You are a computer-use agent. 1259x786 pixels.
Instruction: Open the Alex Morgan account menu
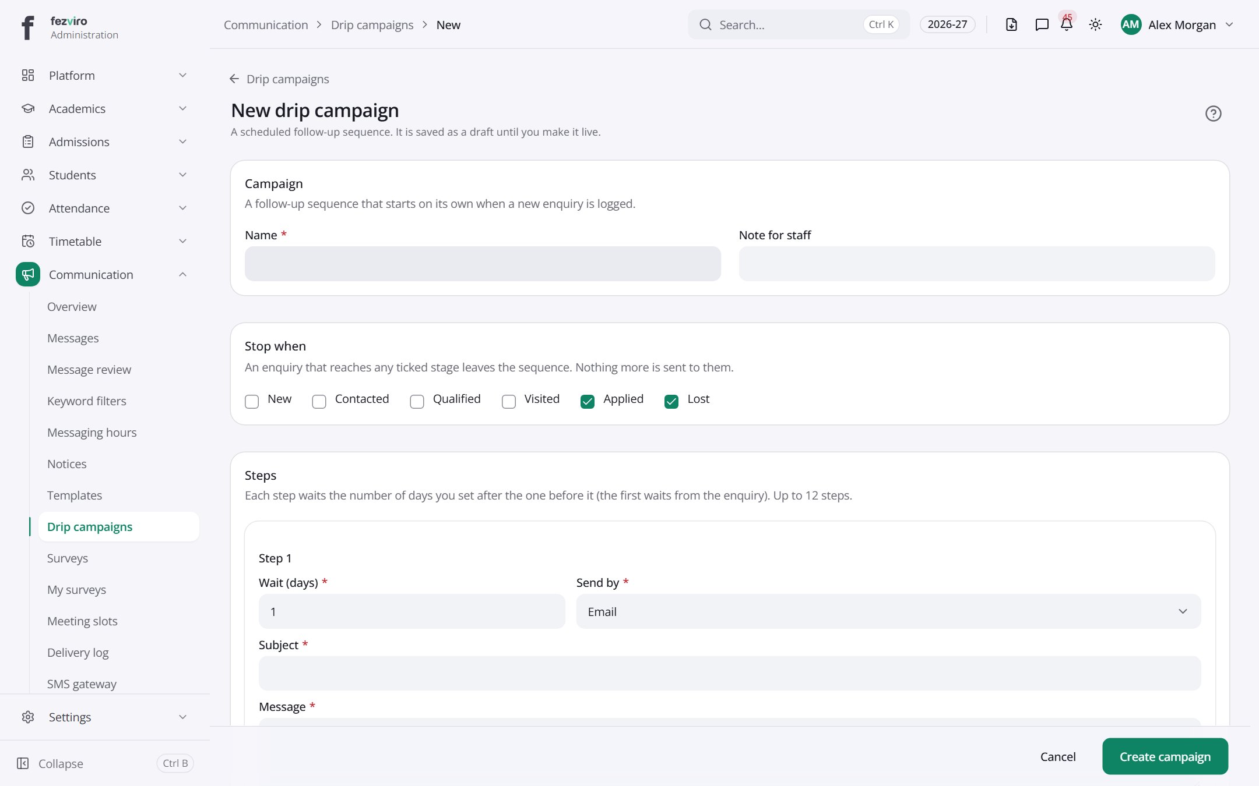pos(1177,24)
